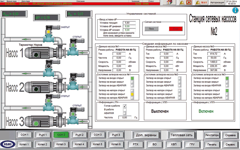Screen dimensions: 240x150
Task: Open the Котел 2 screen
Action: [43, 144]
